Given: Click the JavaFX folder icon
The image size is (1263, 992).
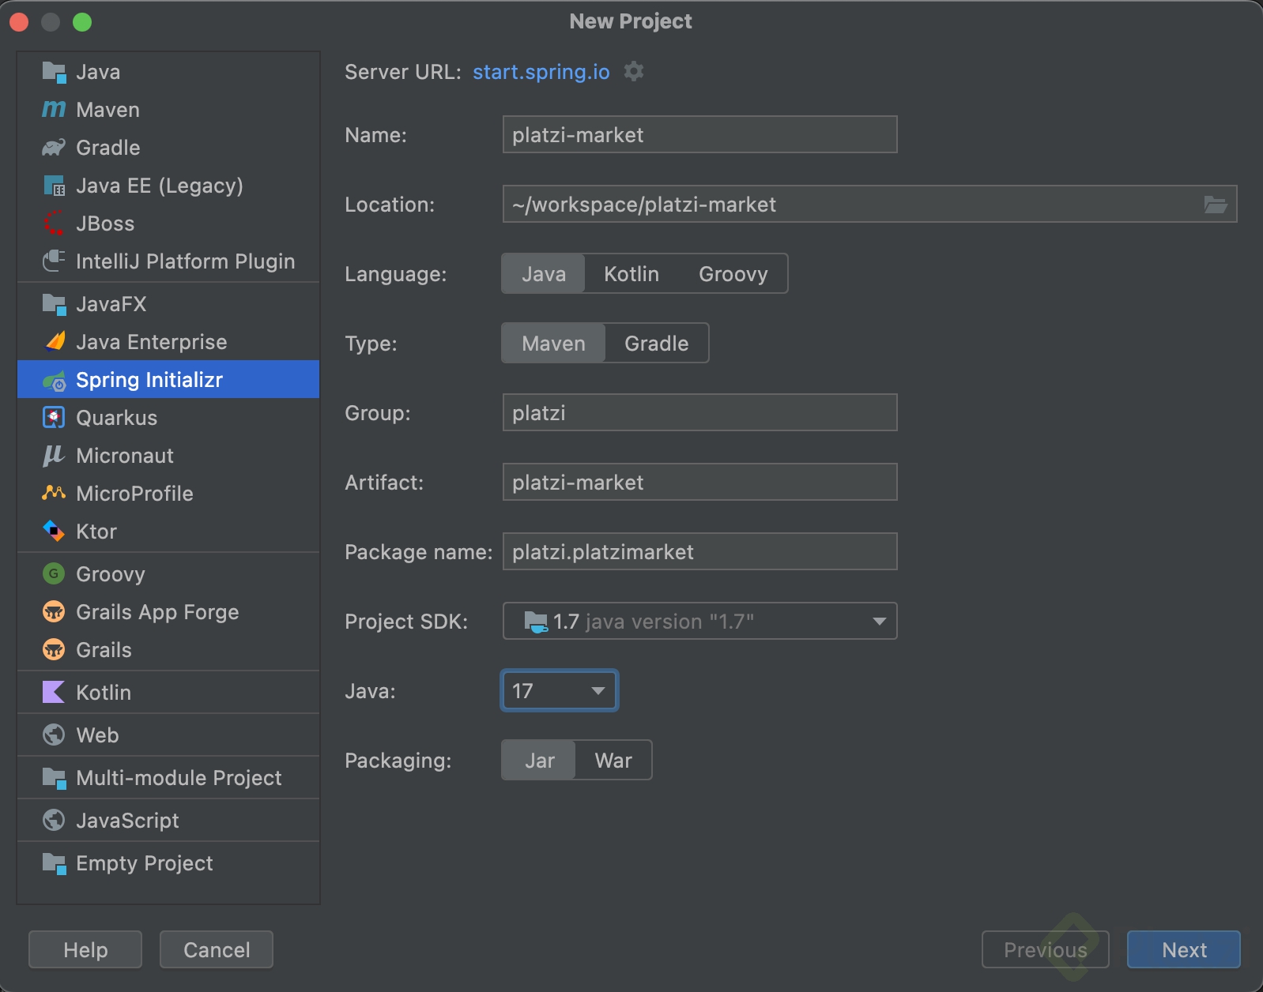Looking at the screenshot, I should coord(54,304).
